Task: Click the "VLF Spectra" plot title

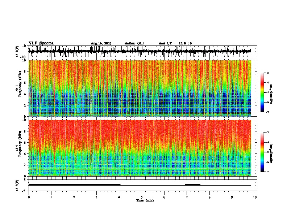Action: [x=41, y=43]
